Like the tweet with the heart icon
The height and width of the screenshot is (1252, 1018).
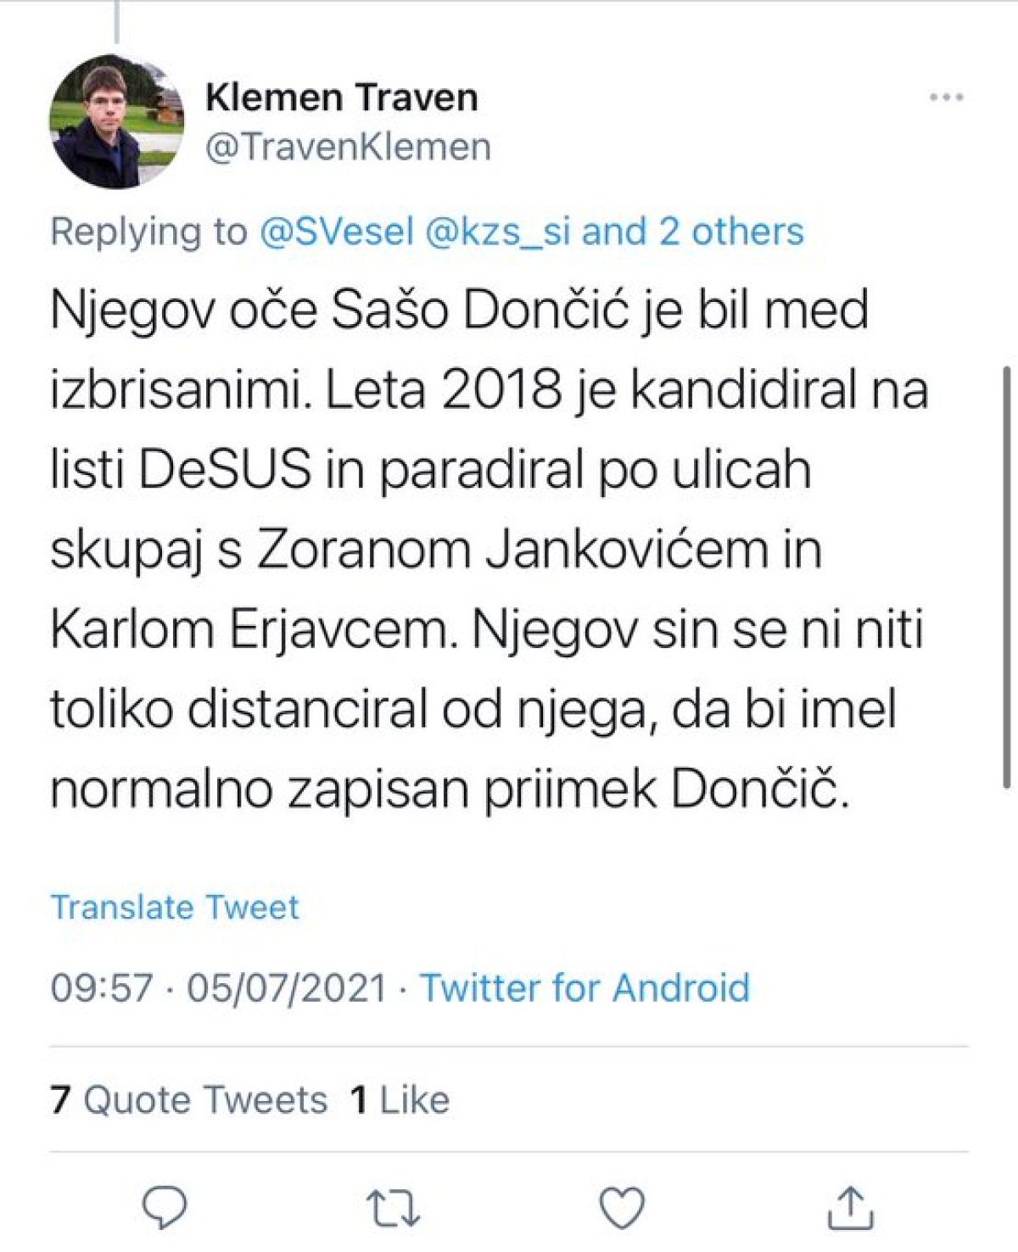click(622, 1207)
